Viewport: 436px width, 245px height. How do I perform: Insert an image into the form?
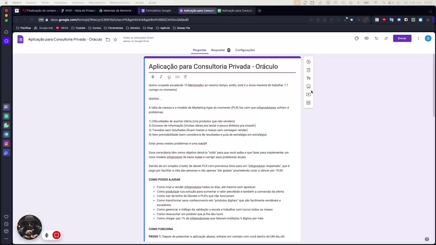(x=308, y=86)
